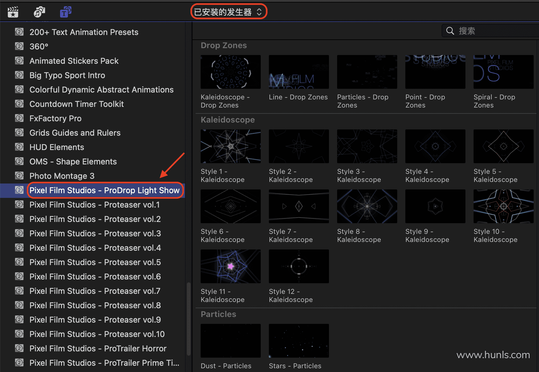Image resolution: width=539 pixels, height=372 pixels.
Task: Select Pixel Film Studios - ProTrailer Horror
Action: coord(93,349)
